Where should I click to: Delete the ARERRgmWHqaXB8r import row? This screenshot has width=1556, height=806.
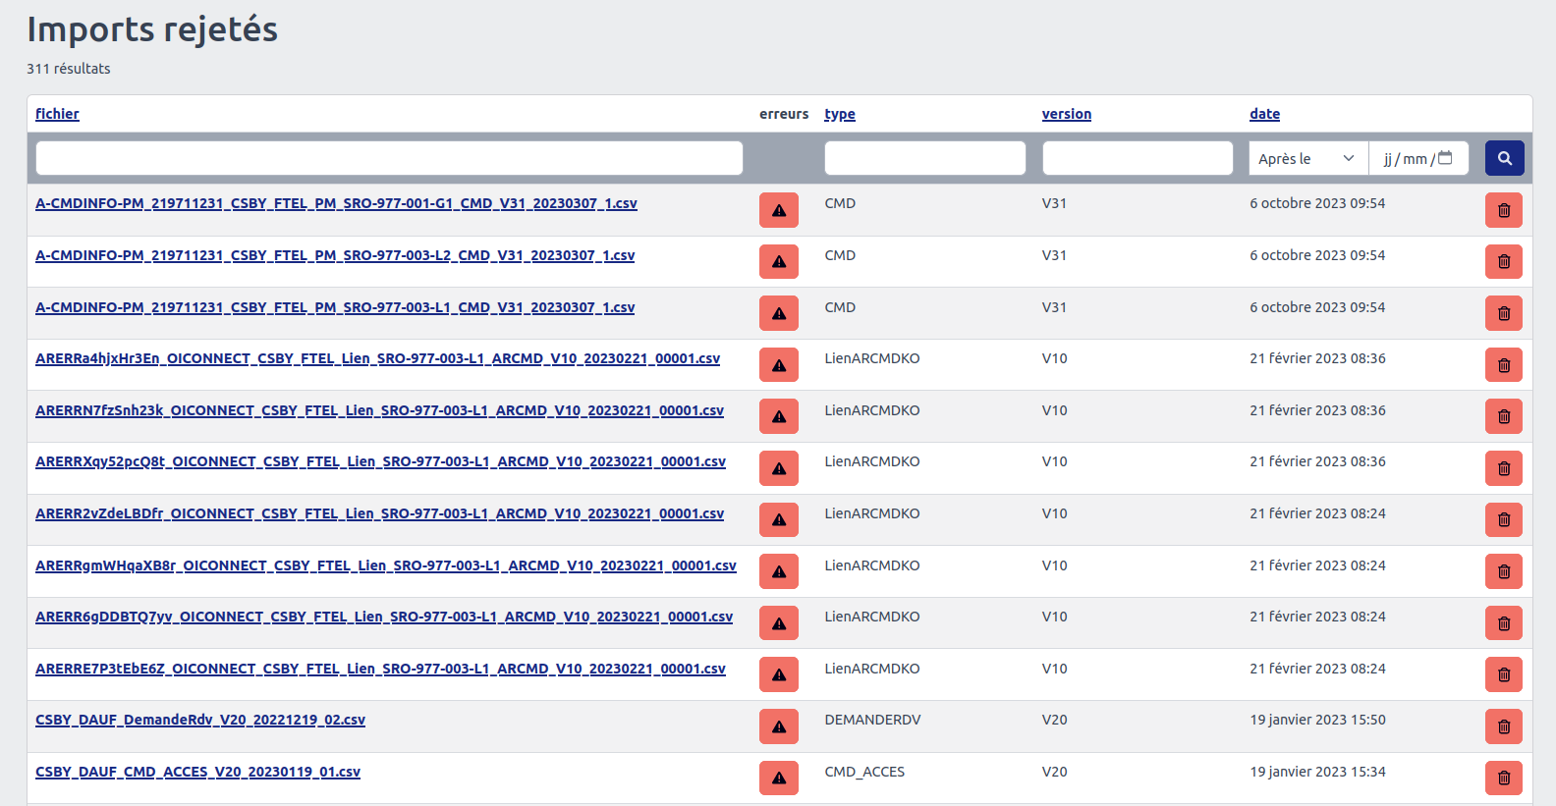click(x=1503, y=571)
